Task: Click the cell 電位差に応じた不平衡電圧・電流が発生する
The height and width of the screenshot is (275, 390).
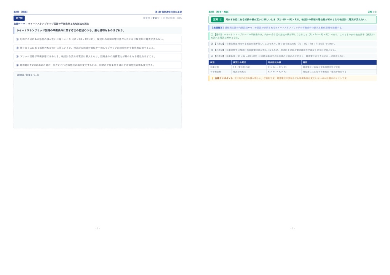Action: click(339, 72)
